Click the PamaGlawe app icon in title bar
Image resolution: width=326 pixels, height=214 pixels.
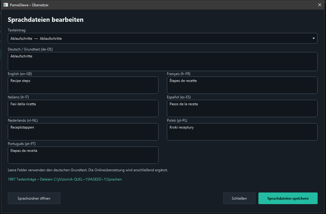pyautogui.click(x=6, y=5)
